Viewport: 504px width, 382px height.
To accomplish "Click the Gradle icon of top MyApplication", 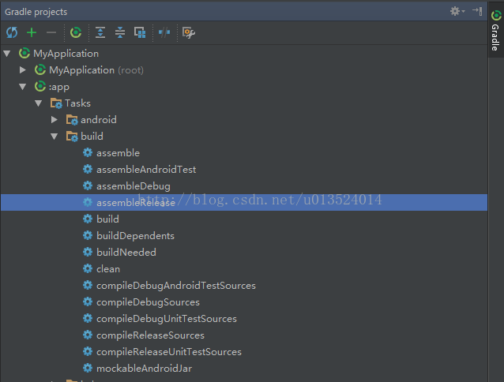I will pyautogui.click(x=24, y=54).
